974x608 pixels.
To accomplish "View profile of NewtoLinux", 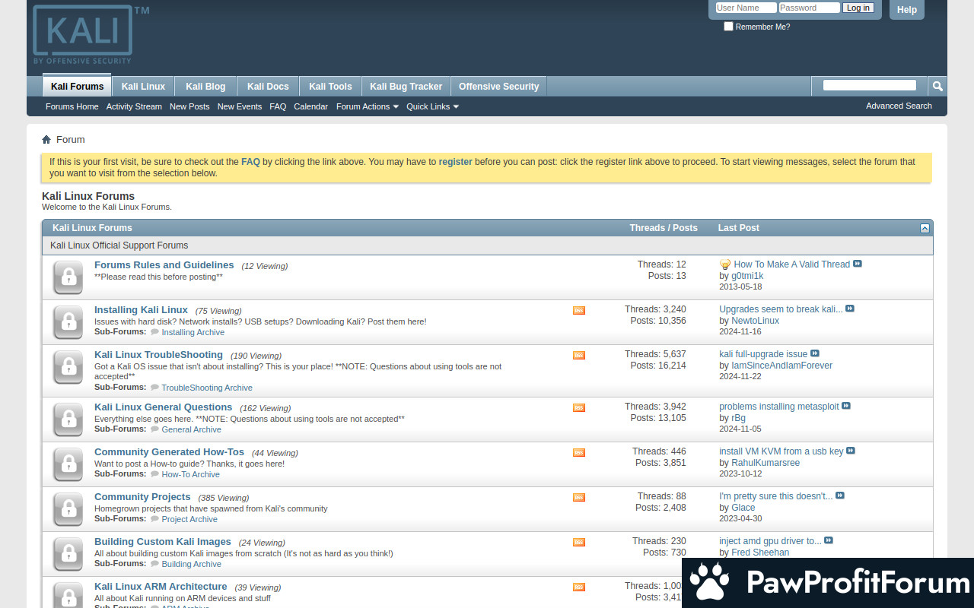I will tap(756, 321).
